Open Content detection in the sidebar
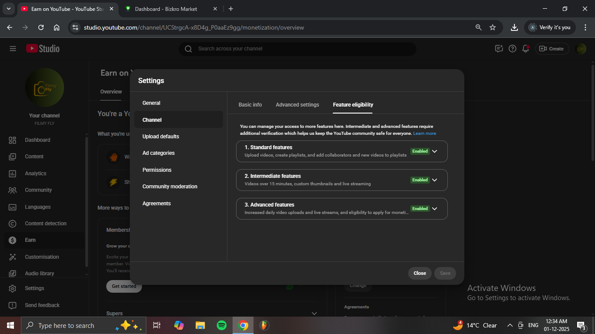 click(45, 224)
